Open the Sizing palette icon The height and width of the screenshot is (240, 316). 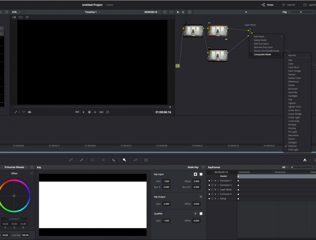(136, 160)
